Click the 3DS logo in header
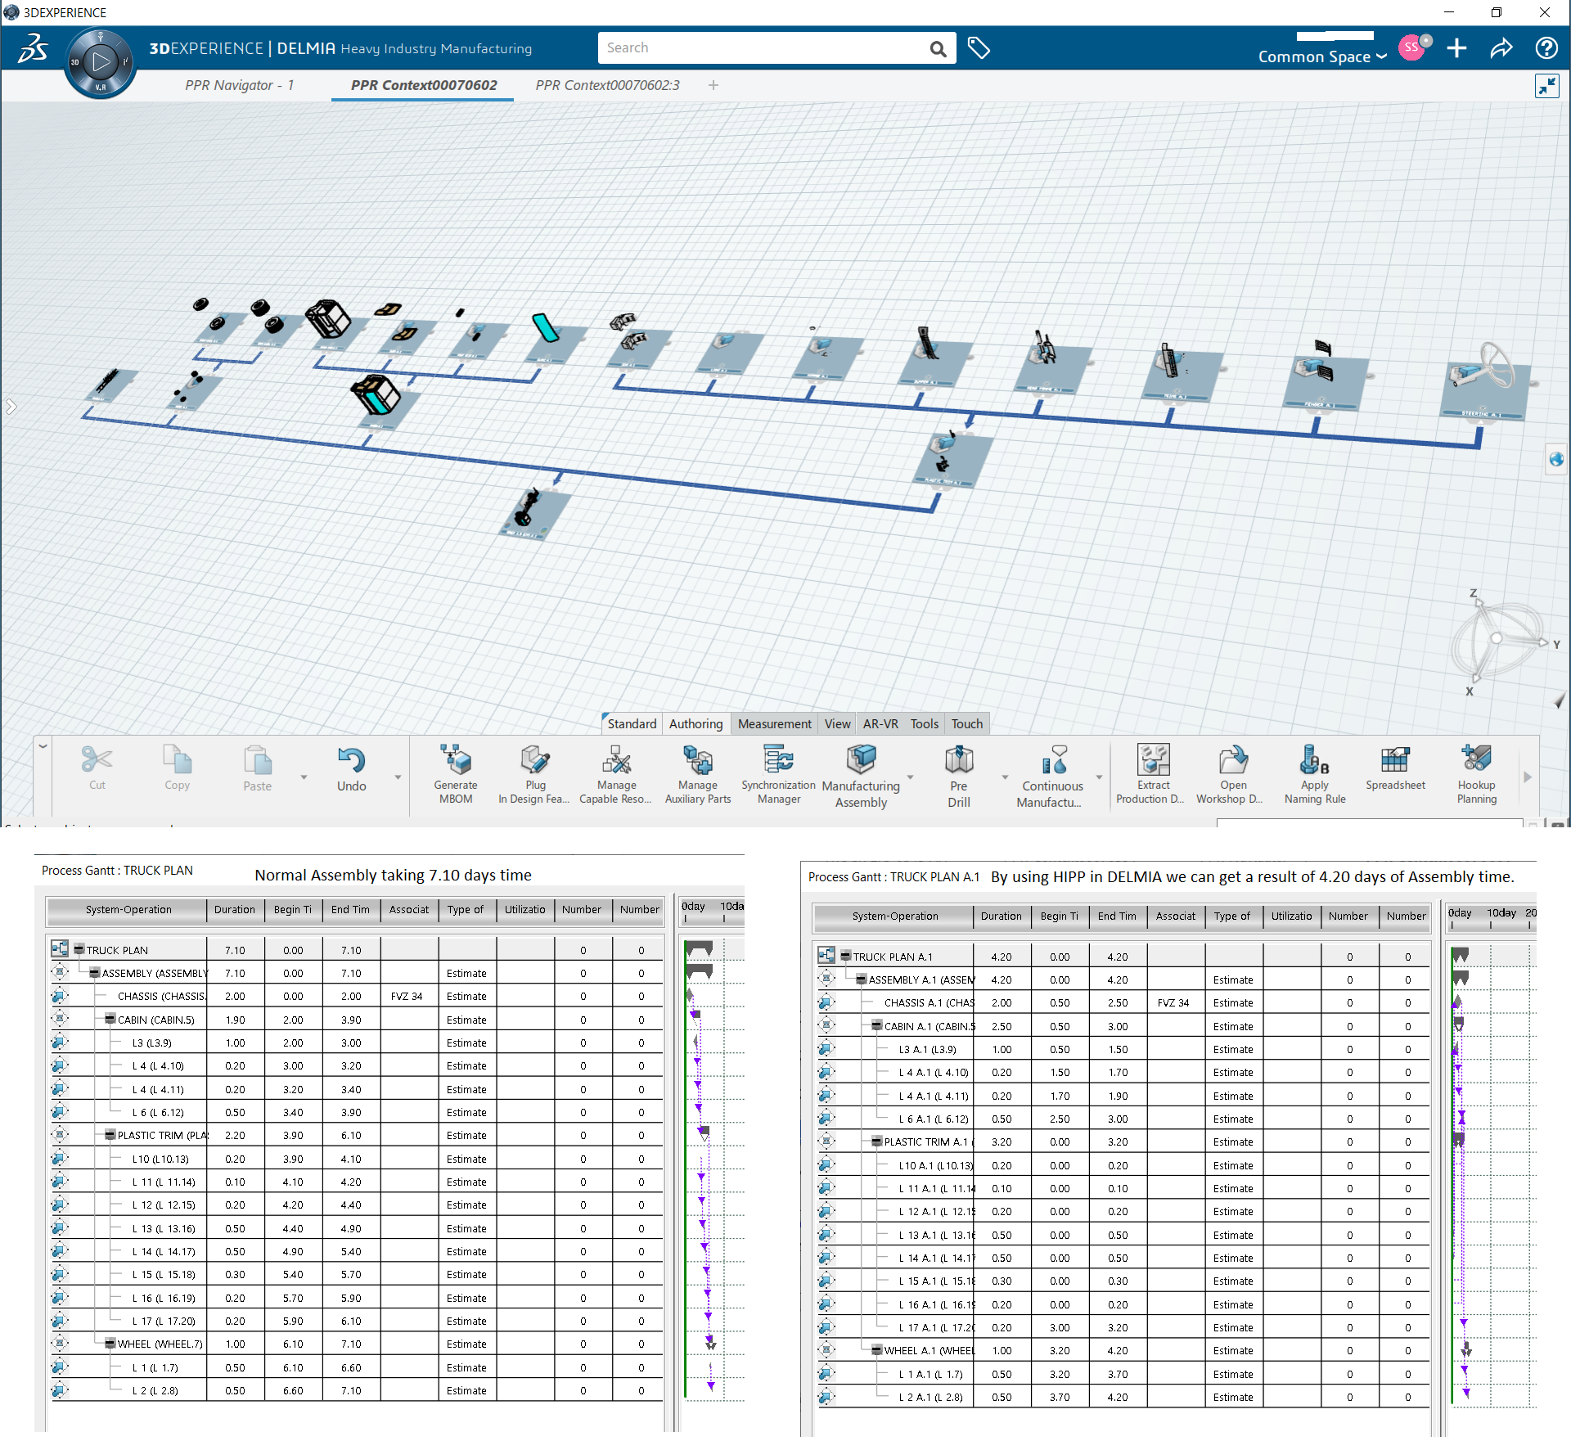The height and width of the screenshot is (1450, 1571). tap(34, 48)
